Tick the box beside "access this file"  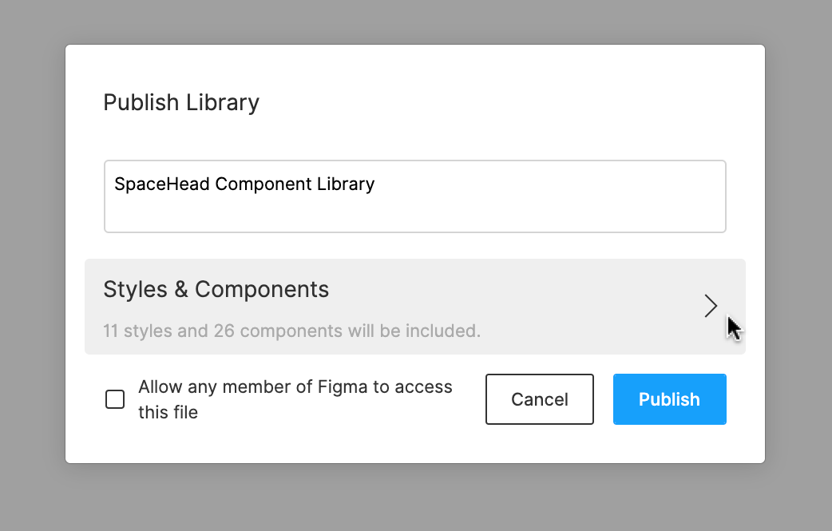coord(115,399)
